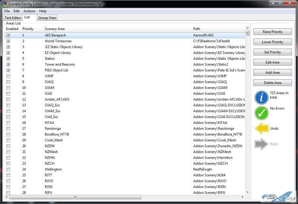Disable the P&S Object Lib checkbox
The image size is (298, 204).
[x=8, y=71]
